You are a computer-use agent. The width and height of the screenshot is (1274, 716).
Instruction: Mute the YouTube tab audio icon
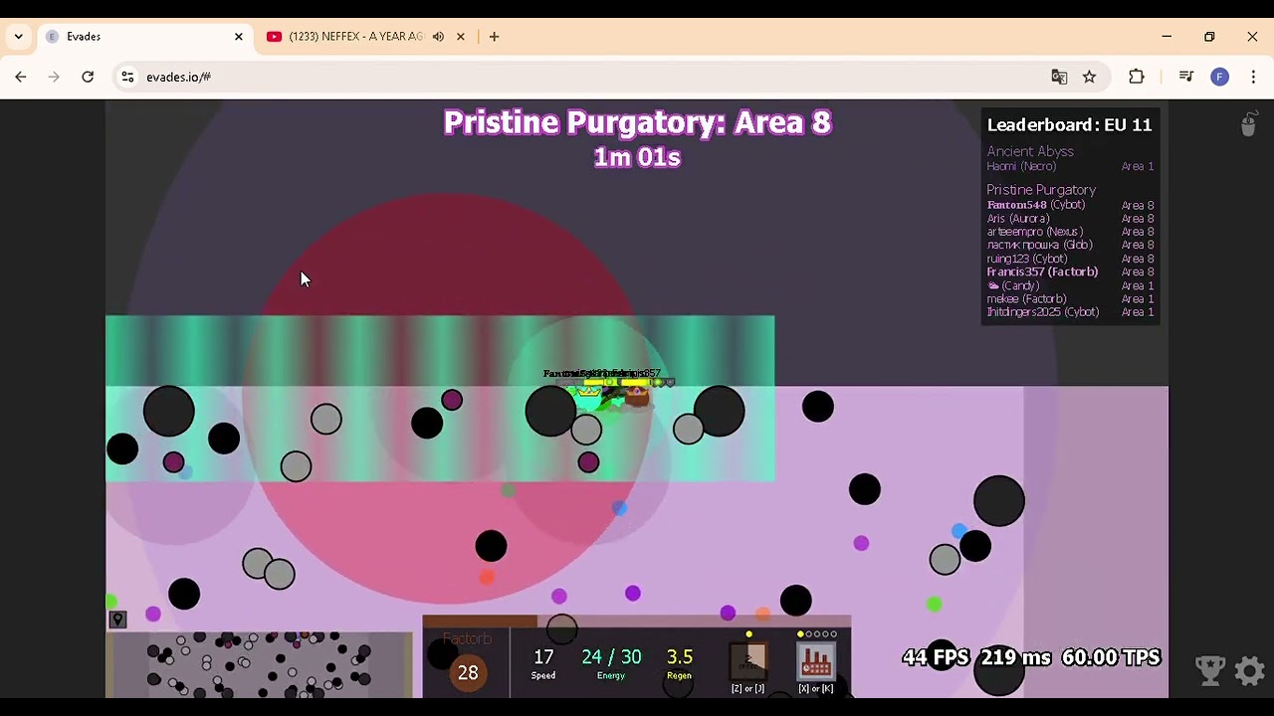coord(438,37)
